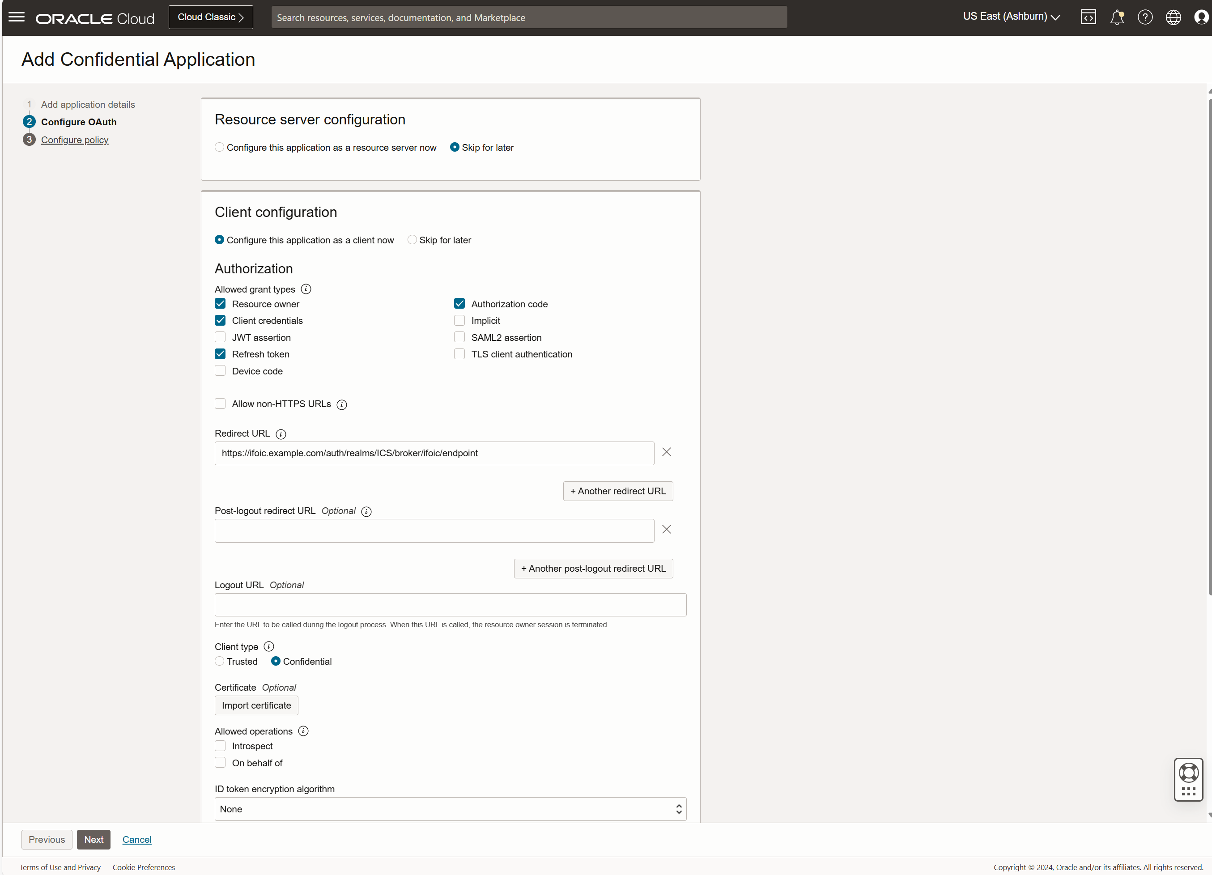Show info for Redirect URL

click(281, 434)
